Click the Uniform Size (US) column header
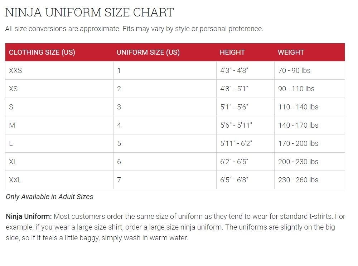358x266 pixels. [148, 52]
